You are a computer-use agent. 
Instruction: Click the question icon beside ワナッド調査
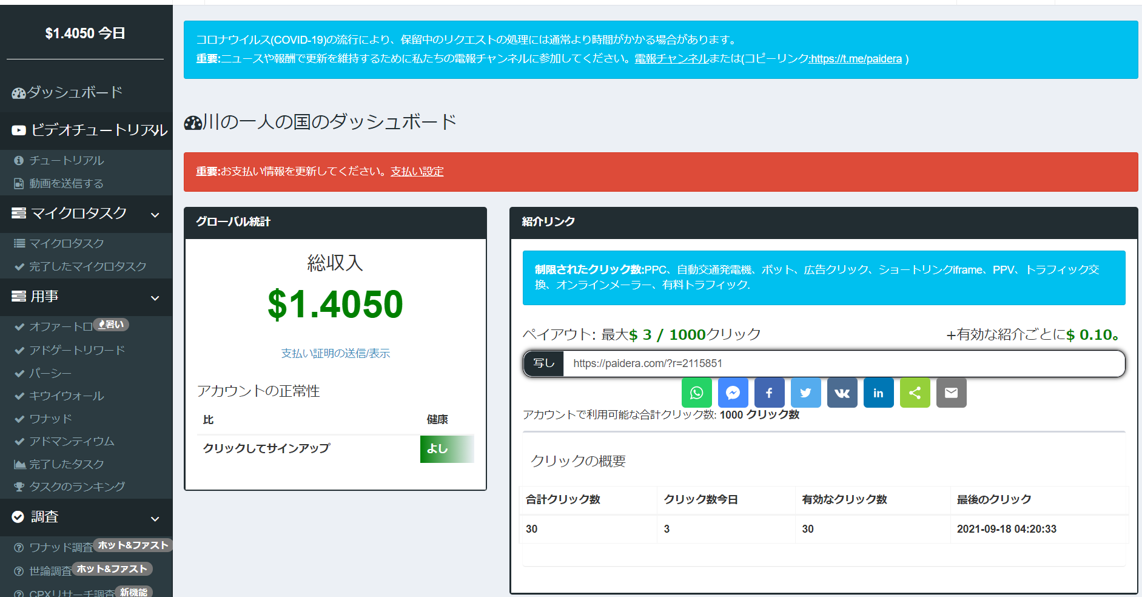click(19, 547)
